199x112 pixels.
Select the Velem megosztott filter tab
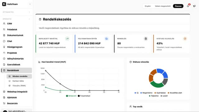click(163, 6)
